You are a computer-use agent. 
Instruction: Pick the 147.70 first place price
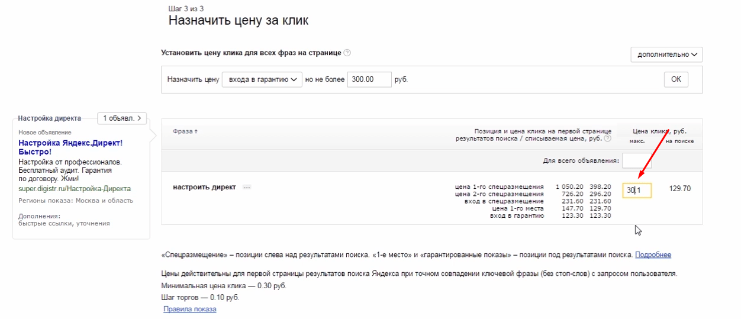(571, 208)
